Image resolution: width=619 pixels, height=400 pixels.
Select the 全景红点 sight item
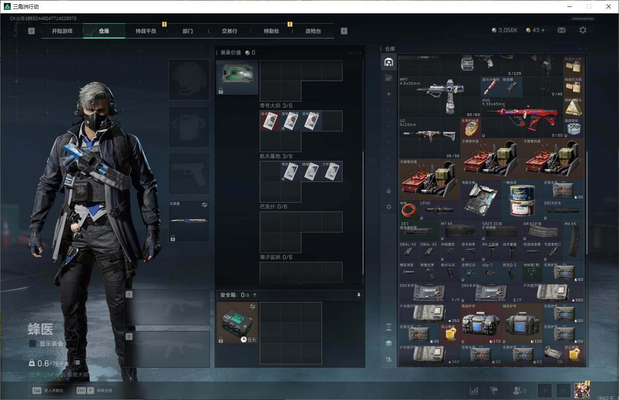click(470, 272)
